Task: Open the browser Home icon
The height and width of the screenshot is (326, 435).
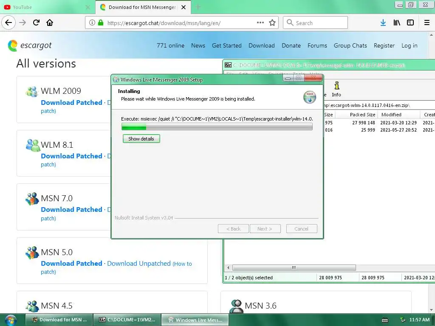Action: pos(50,22)
